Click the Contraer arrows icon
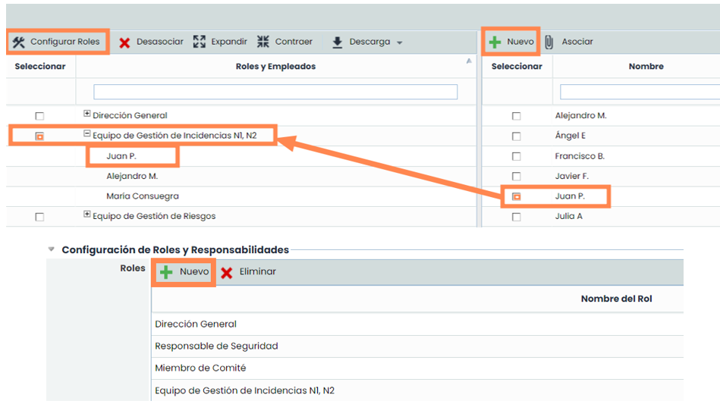The width and height of the screenshot is (720, 404). click(x=263, y=42)
